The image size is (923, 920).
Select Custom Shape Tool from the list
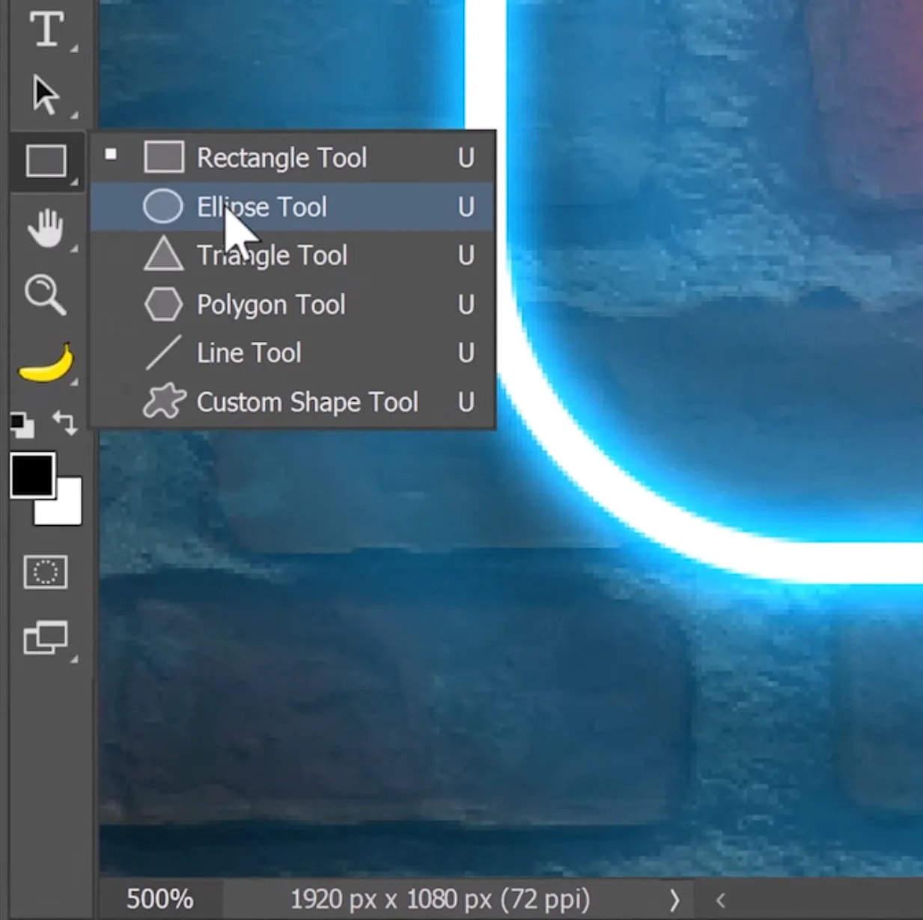[x=307, y=402]
